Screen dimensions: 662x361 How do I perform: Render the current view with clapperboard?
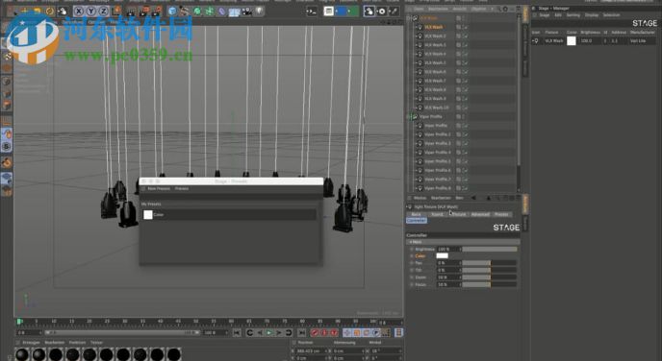[131, 12]
